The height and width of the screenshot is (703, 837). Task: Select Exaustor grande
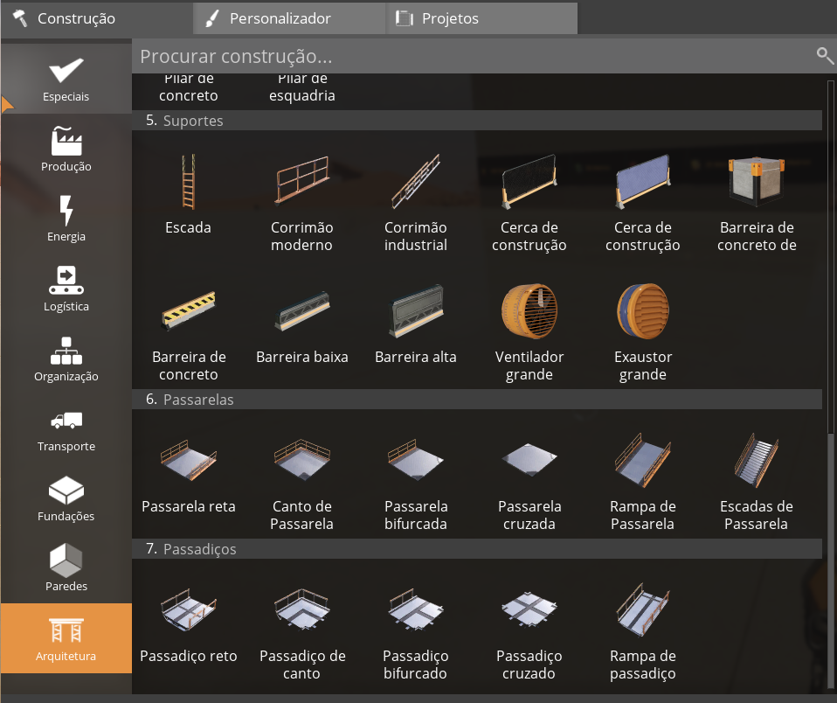(x=643, y=332)
